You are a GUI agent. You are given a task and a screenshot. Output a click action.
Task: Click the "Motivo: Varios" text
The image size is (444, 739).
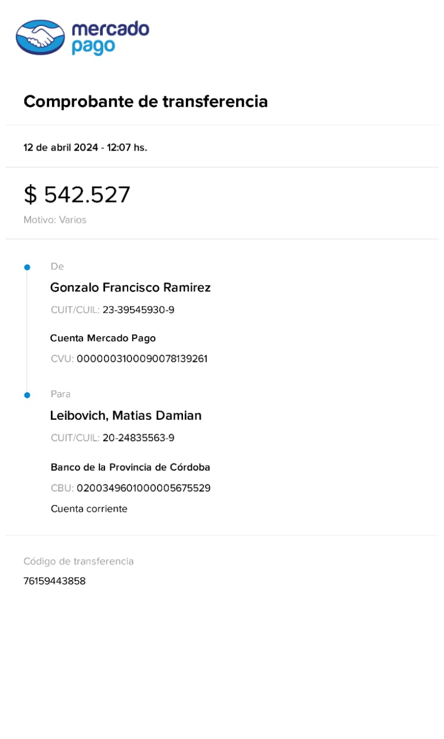tap(55, 220)
